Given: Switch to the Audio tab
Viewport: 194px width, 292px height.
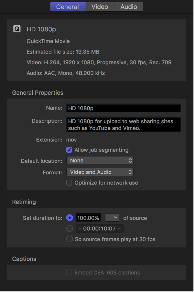Looking at the screenshot, I should pyautogui.click(x=129, y=7).
